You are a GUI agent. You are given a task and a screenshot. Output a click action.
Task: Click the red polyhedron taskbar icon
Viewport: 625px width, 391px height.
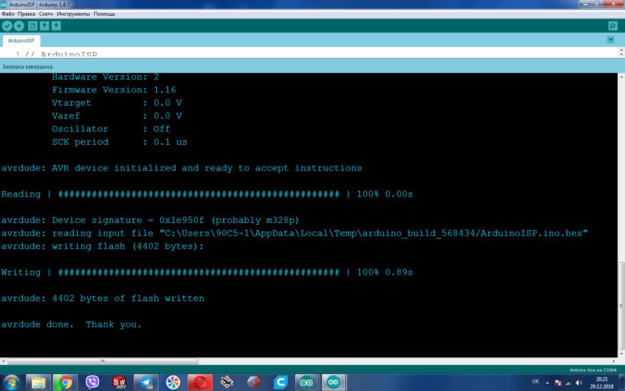tap(253, 382)
